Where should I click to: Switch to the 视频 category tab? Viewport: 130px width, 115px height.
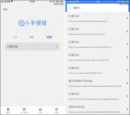[x=49, y=37]
